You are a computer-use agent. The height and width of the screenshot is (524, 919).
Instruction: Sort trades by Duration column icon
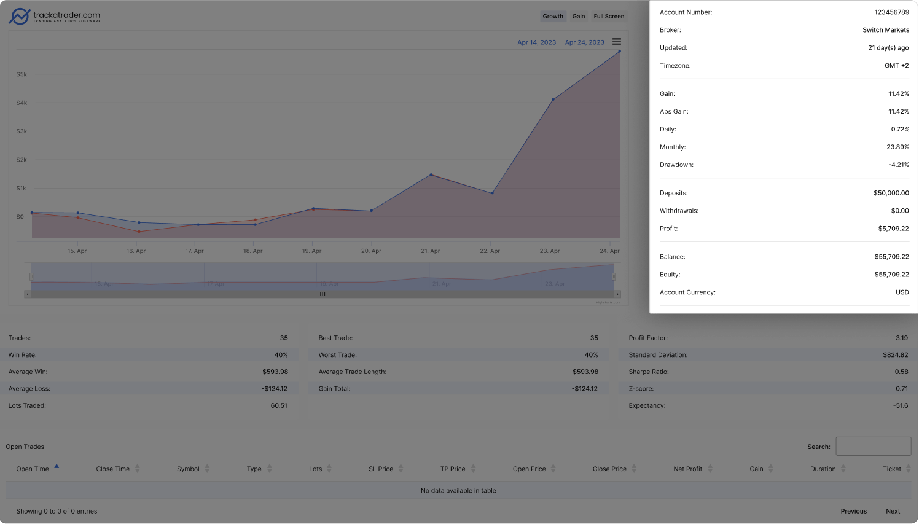pyautogui.click(x=843, y=469)
